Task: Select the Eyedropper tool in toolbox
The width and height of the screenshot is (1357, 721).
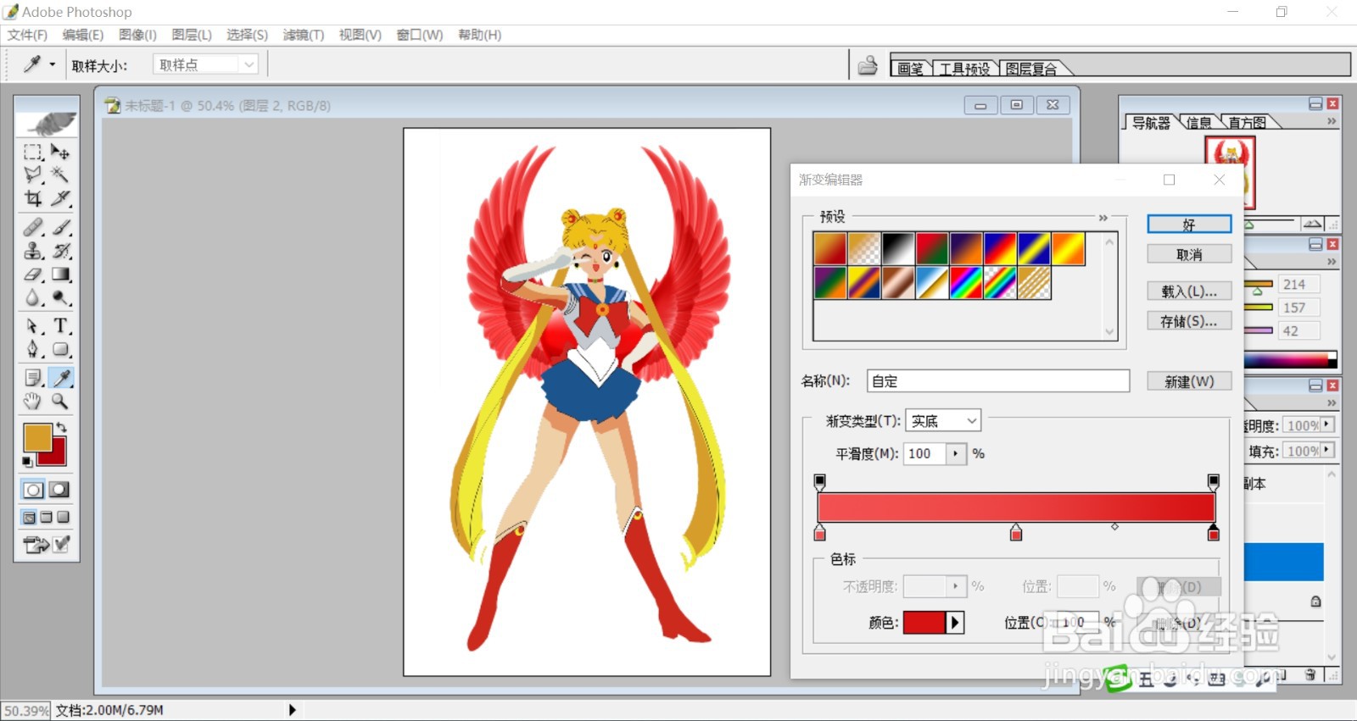Action: [x=60, y=378]
